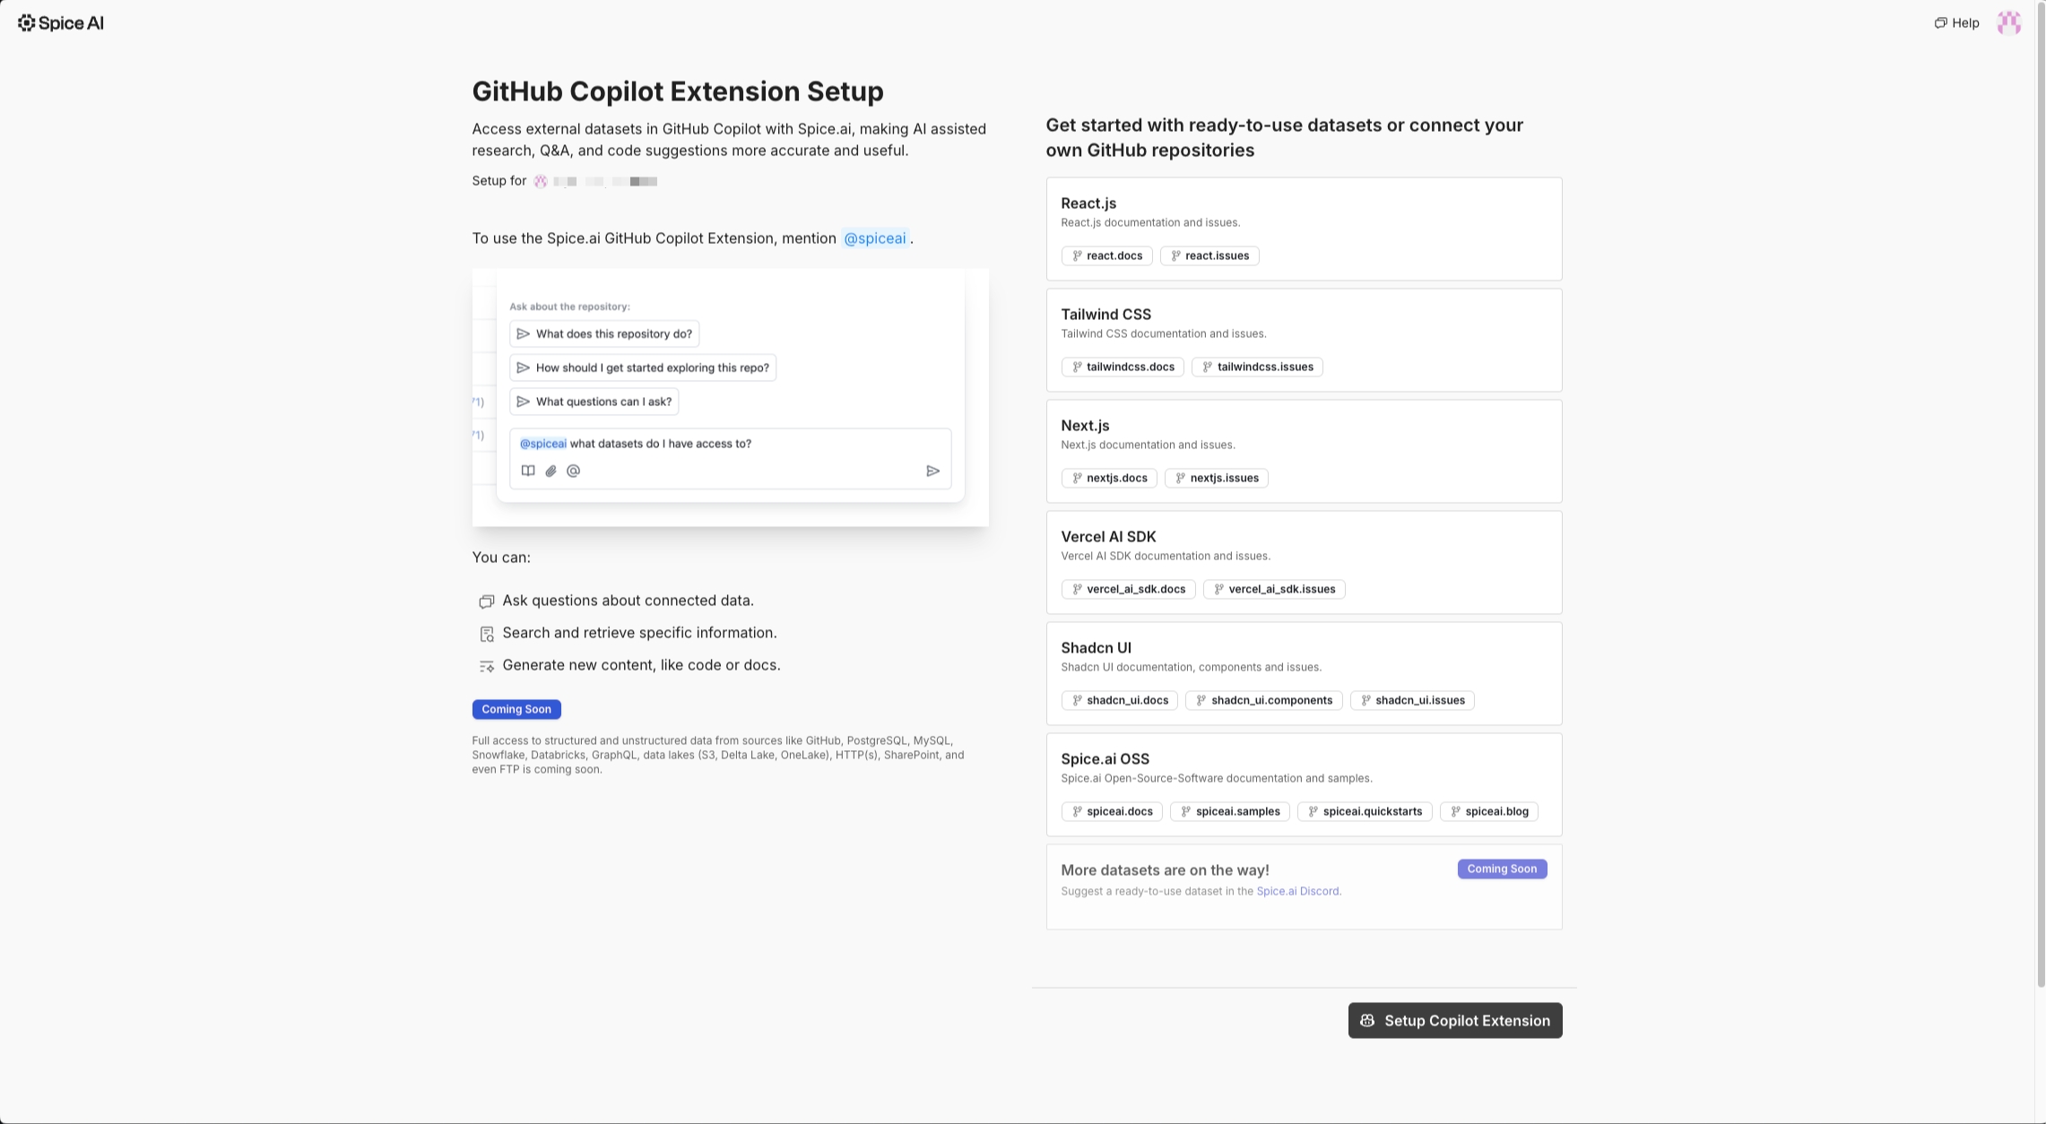Viewport: 2046px width, 1124px height.
Task: Click the Spice AI logo icon
Action: pos(27,23)
